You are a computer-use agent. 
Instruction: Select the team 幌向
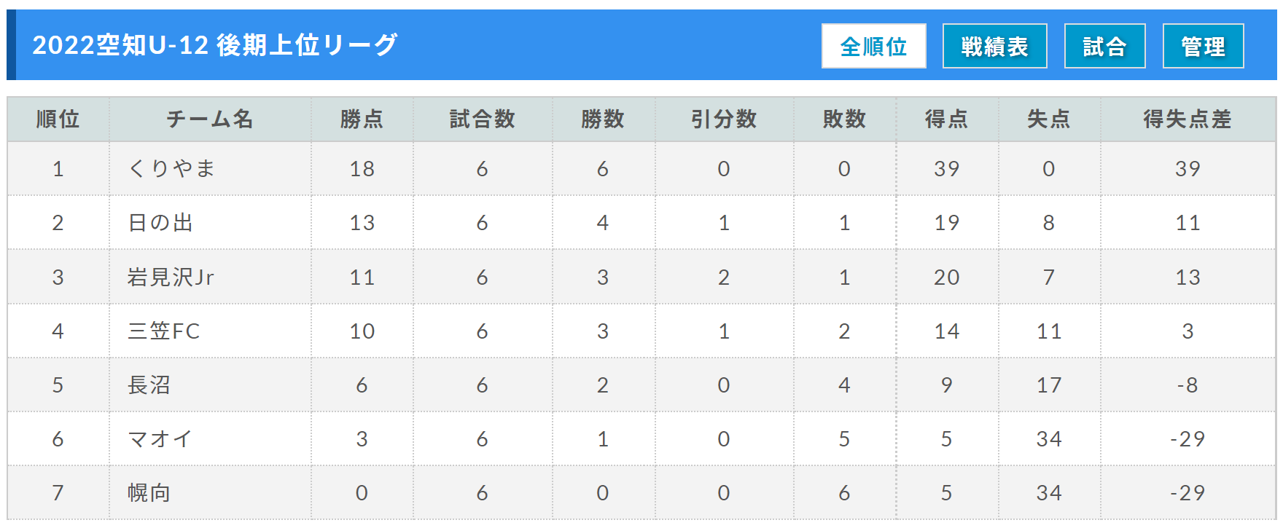(x=149, y=492)
